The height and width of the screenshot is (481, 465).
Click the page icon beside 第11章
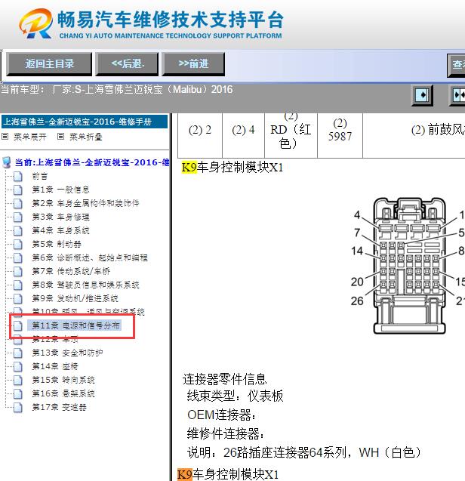click(18, 325)
